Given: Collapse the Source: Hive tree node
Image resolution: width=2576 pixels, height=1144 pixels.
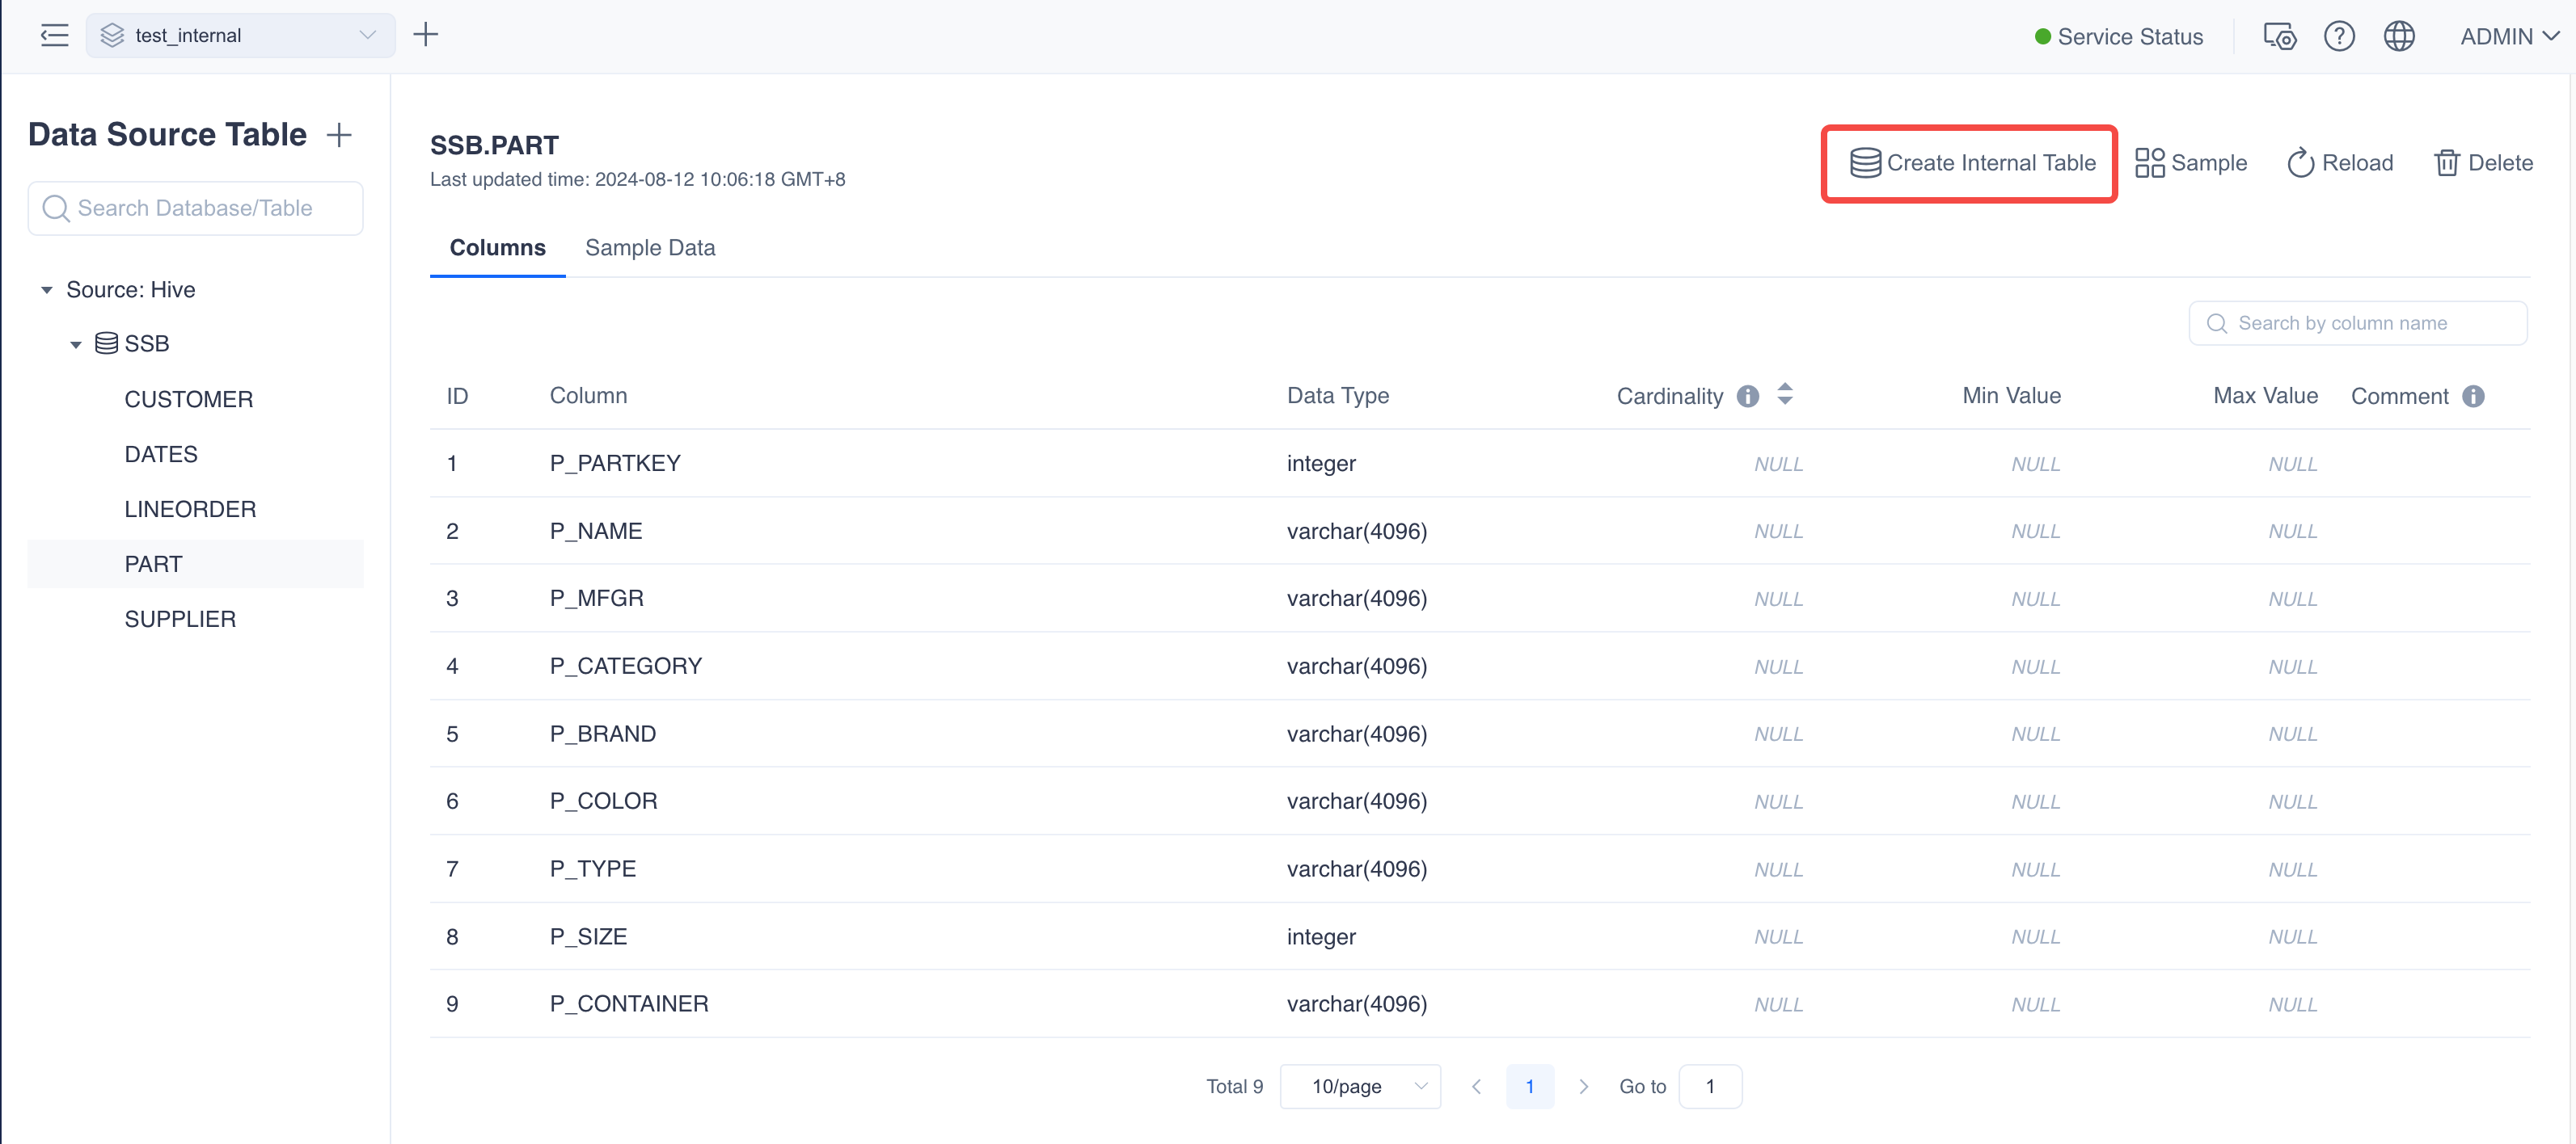Looking at the screenshot, I should tap(46, 291).
